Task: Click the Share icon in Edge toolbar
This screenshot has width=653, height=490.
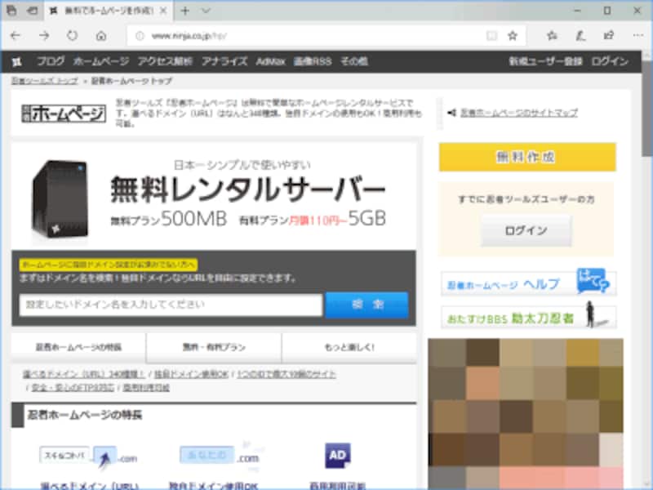Action: pyautogui.click(x=609, y=36)
